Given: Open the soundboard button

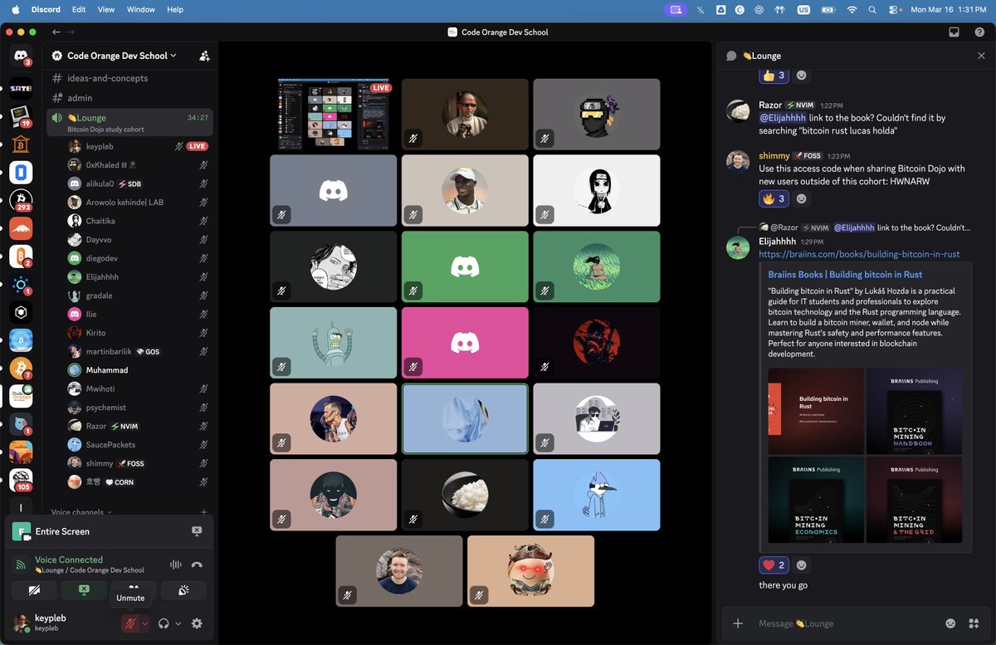Looking at the screenshot, I should [183, 590].
